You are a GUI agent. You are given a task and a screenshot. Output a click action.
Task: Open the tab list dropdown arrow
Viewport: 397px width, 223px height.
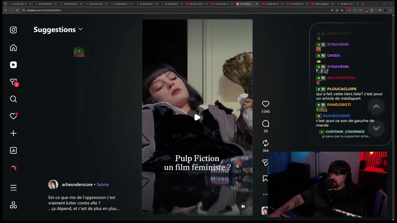coord(5,4)
